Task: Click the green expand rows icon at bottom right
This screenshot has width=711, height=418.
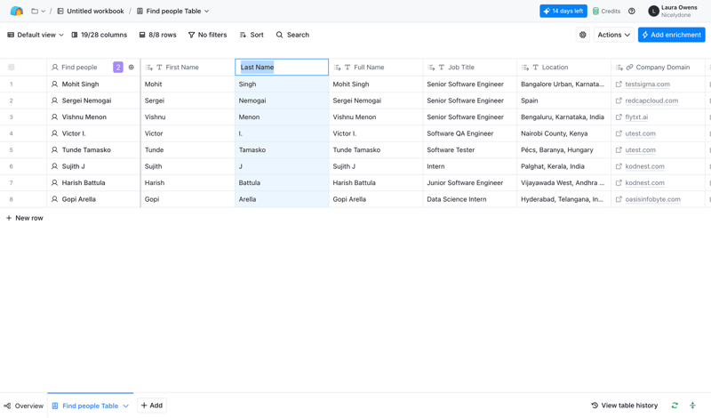Action: click(x=692, y=406)
